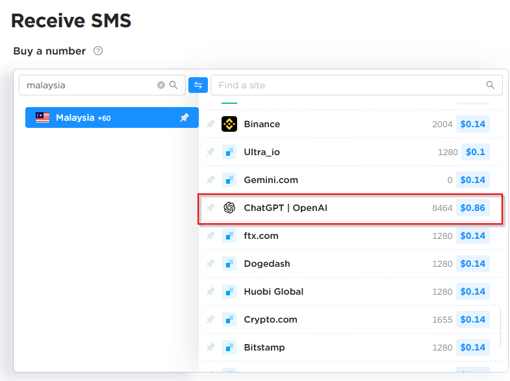
Task: Unpin Malaysia using its pin icon
Action: pos(185,117)
